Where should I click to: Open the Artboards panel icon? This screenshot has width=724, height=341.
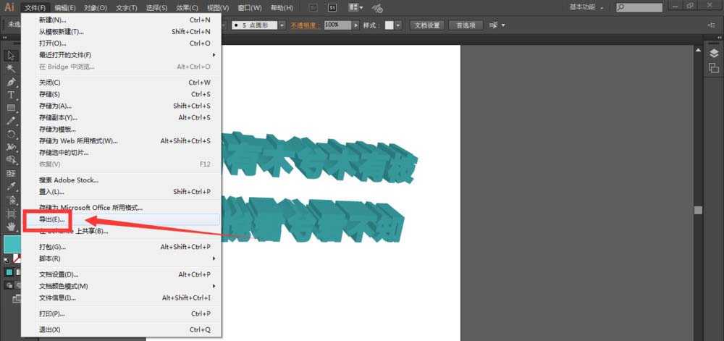713,67
